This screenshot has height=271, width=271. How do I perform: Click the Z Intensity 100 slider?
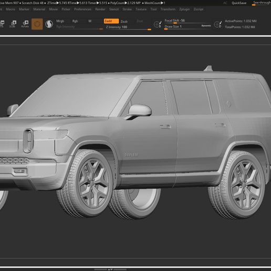[128, 28]
